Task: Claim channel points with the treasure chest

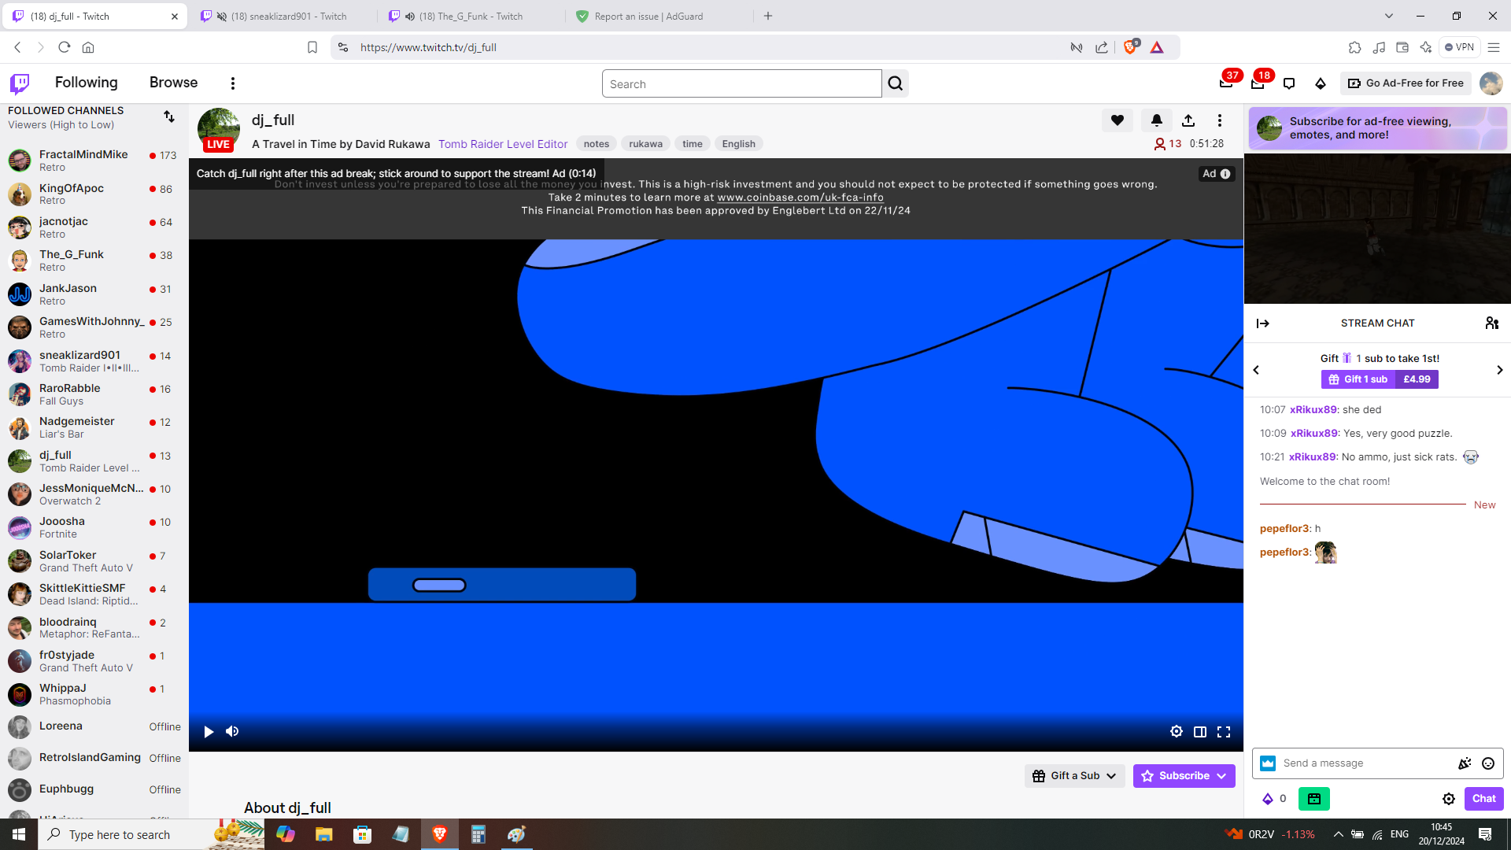Action: click(1313, 798)
